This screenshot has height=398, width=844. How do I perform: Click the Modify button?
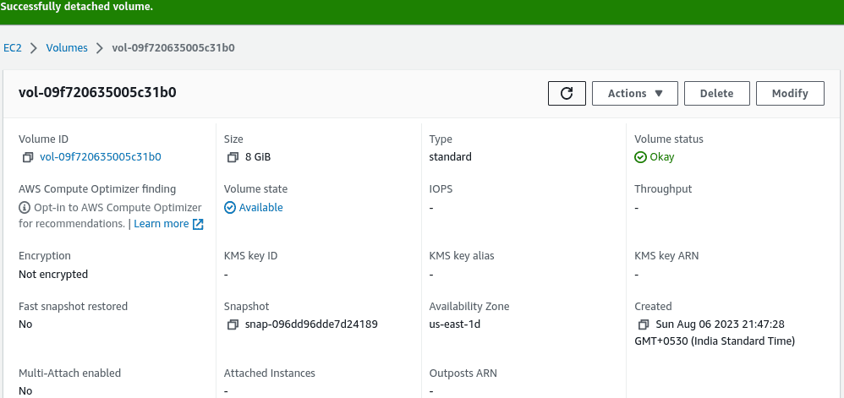pyautogui.click(x=790, y=94)
